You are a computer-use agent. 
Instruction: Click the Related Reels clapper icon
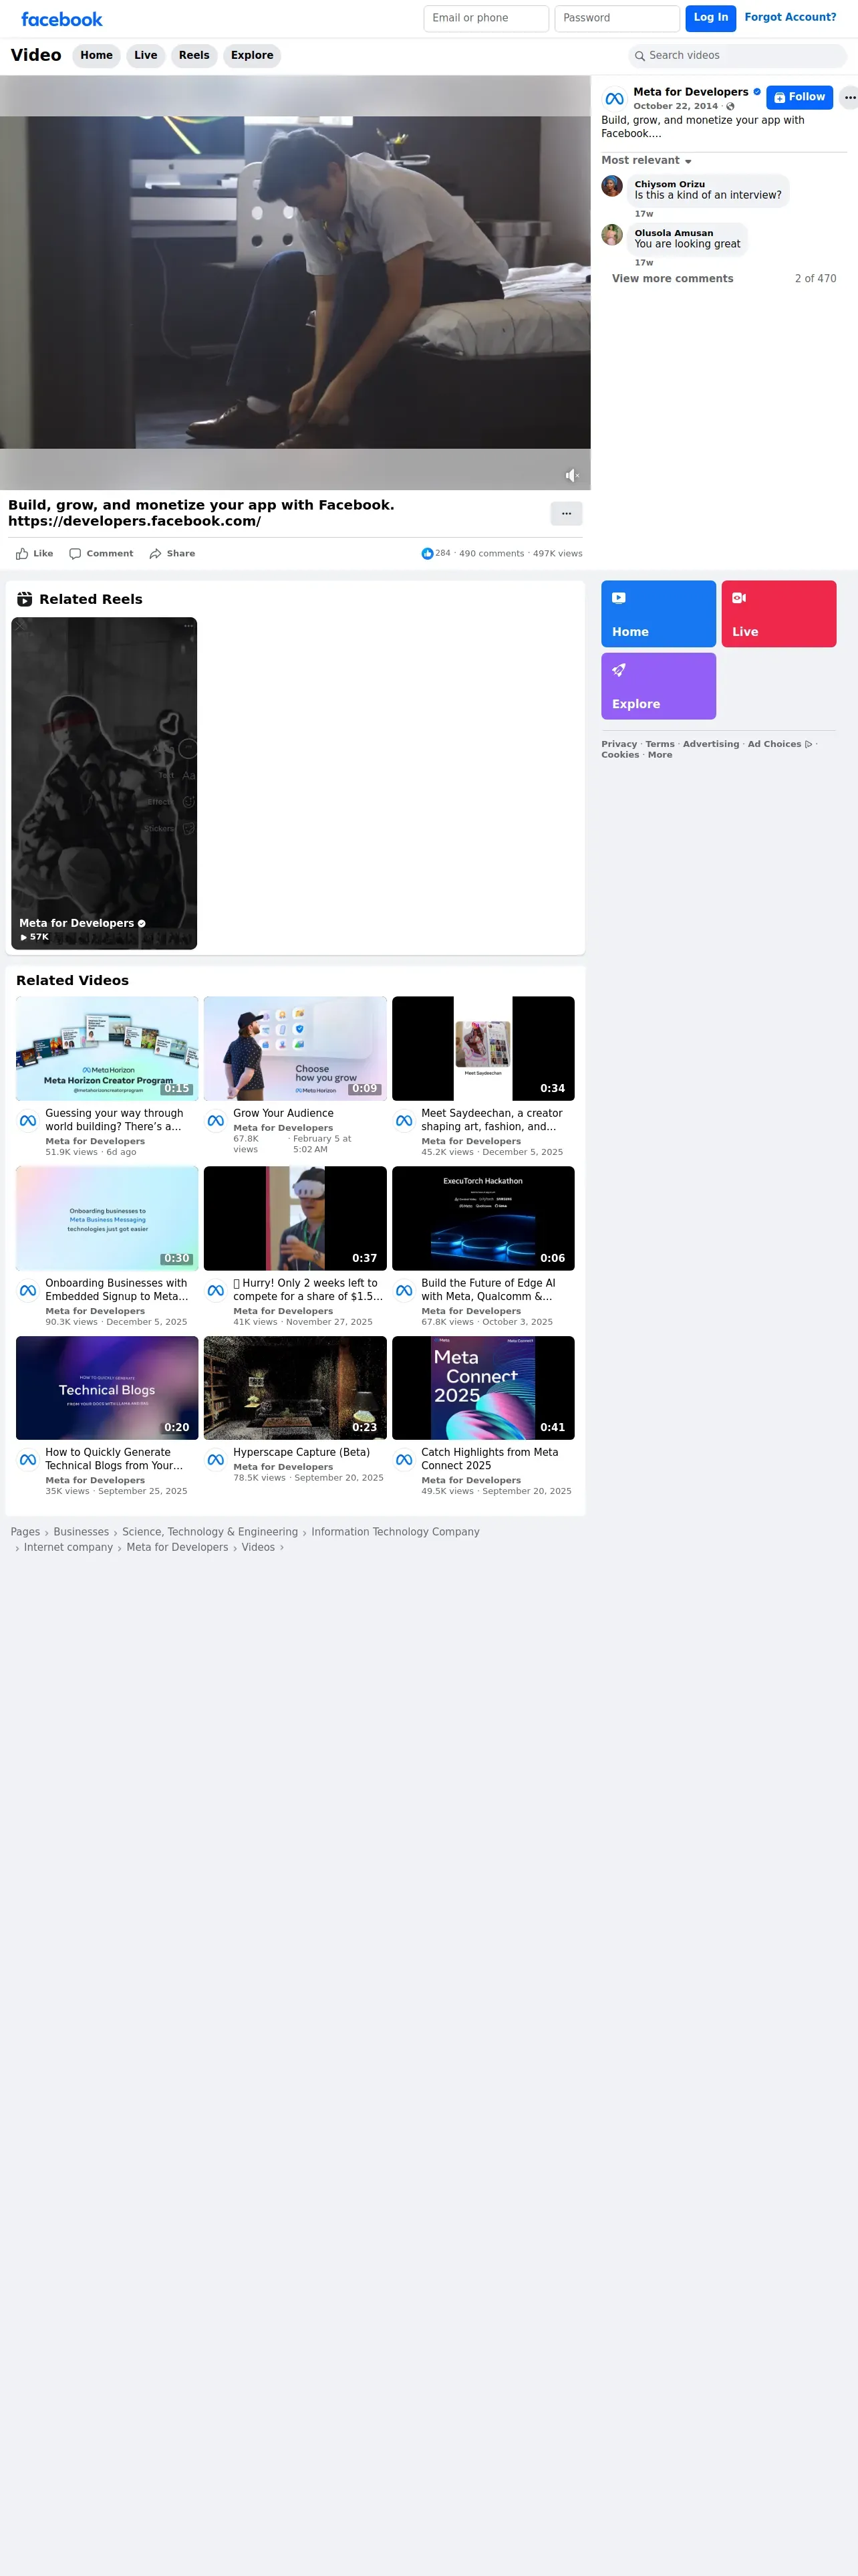pos(25,599)
